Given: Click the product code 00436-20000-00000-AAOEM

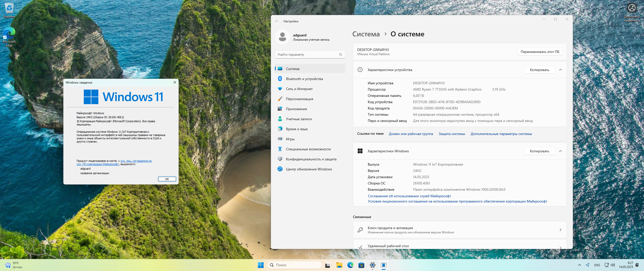Looking at the screenshot, I should [435, 108].
